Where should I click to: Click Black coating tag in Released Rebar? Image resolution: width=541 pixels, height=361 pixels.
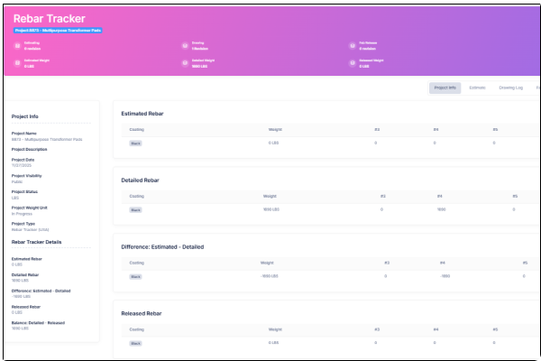(135, 343)
